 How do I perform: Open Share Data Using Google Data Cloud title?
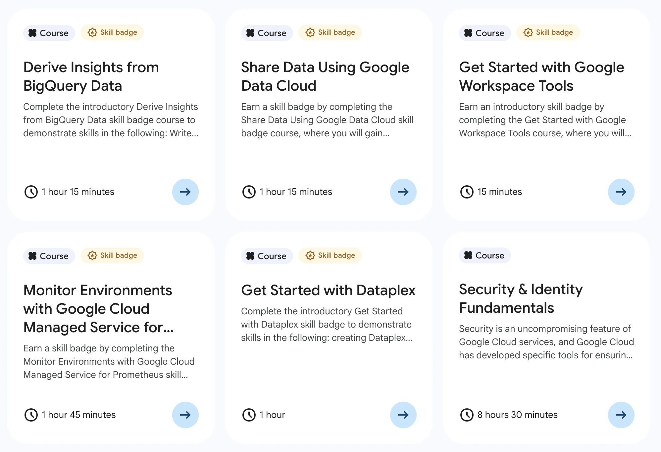(325, 76)
